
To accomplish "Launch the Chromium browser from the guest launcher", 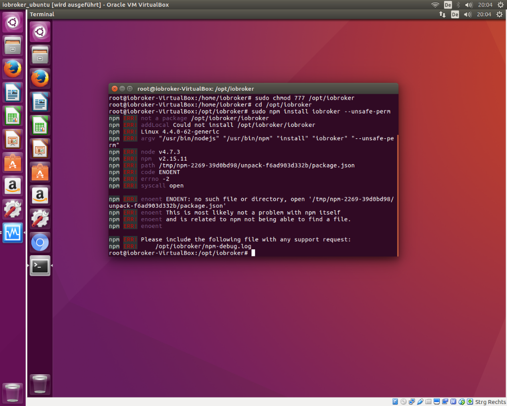I will tap(40, 242).
